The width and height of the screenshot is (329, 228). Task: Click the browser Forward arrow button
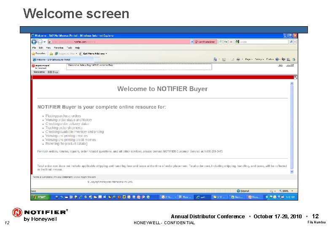[x=40, y=42]
